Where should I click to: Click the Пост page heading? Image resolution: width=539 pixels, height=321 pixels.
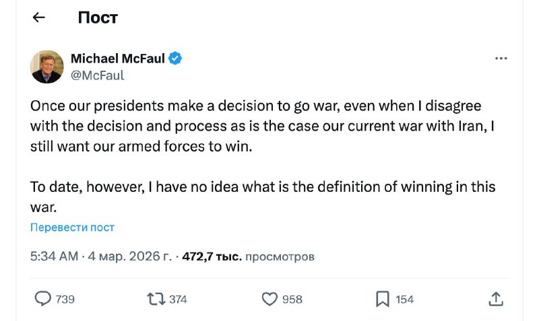point(98,18)
